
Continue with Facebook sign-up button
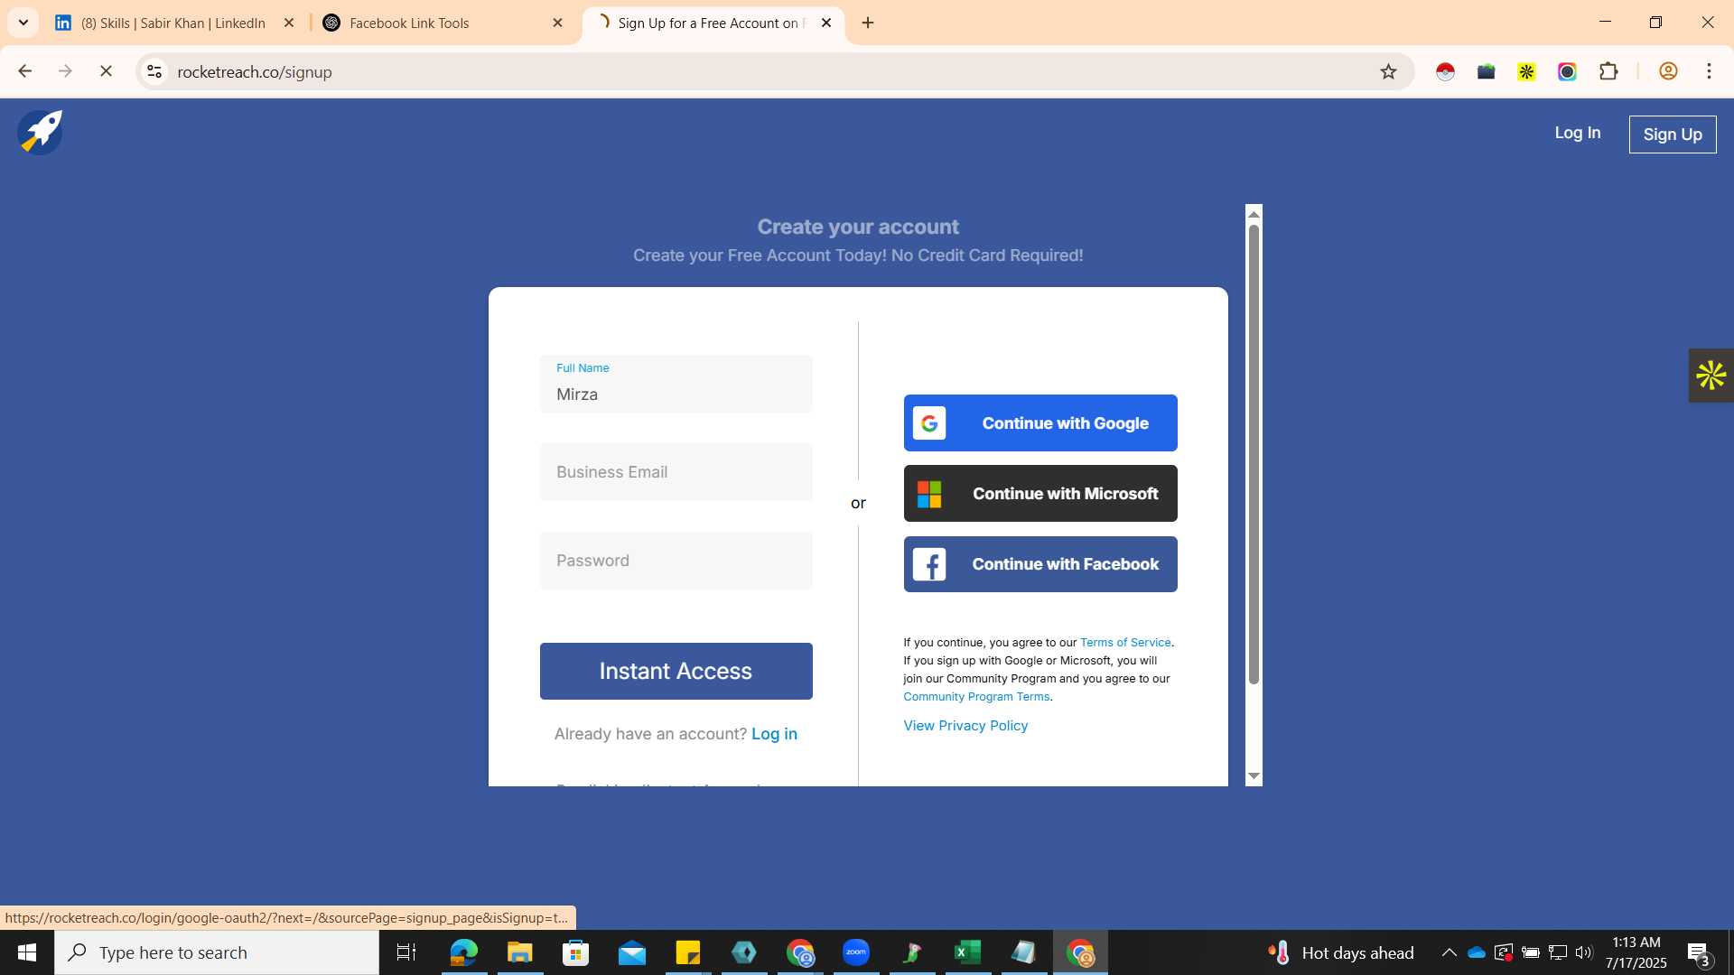[x=1040, y=564]
